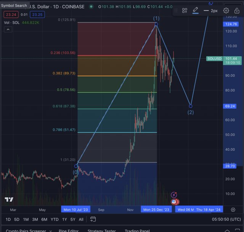Viewport: 244px width, 232px height.
Task: Select the 5D time range
Action: click(x=17, y=219)
